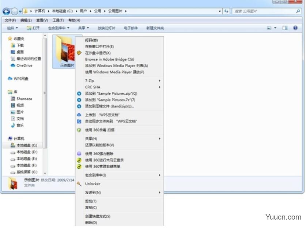Expand the address bar history dropdown
The width and height of the screenshot is (306, 228).
click(220, 11)
